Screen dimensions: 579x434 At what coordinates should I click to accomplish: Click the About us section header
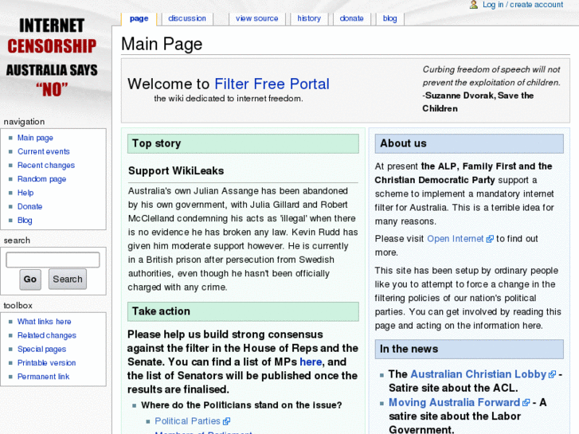(469, 143)
